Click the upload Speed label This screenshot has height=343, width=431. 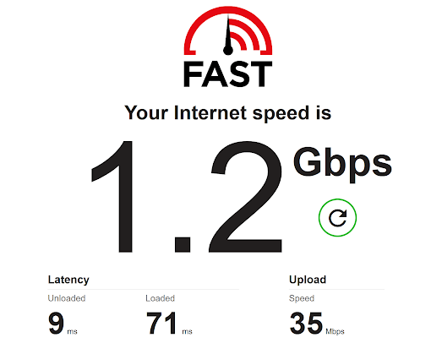click(x=302, y=298)
